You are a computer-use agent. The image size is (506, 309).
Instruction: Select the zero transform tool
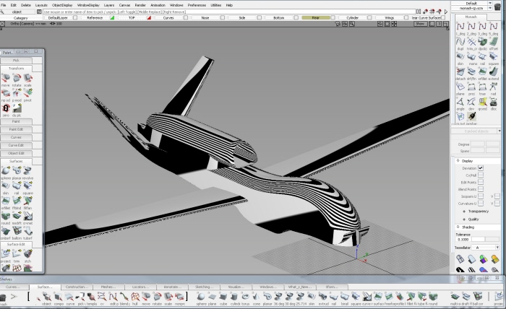[x=6, y=109]
